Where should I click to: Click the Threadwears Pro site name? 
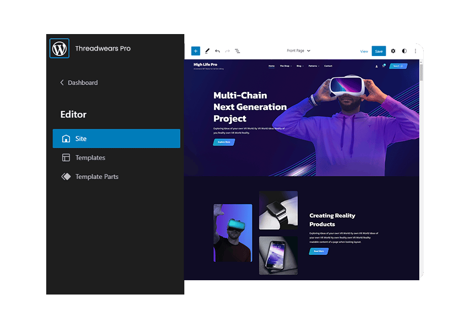[x=103, y=48]
